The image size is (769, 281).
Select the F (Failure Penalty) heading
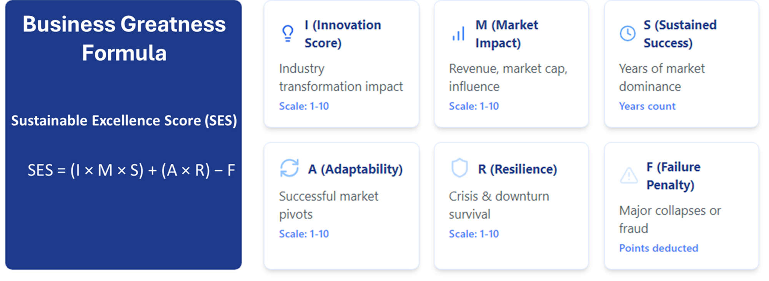pos(673,176)
